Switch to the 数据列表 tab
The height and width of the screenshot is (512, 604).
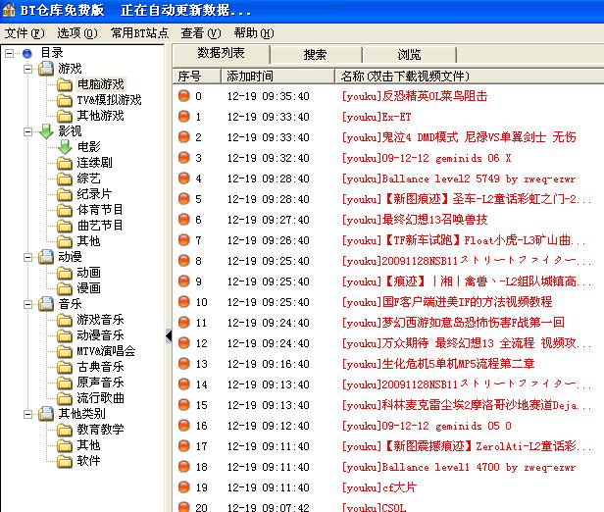(x=222, y=53)
